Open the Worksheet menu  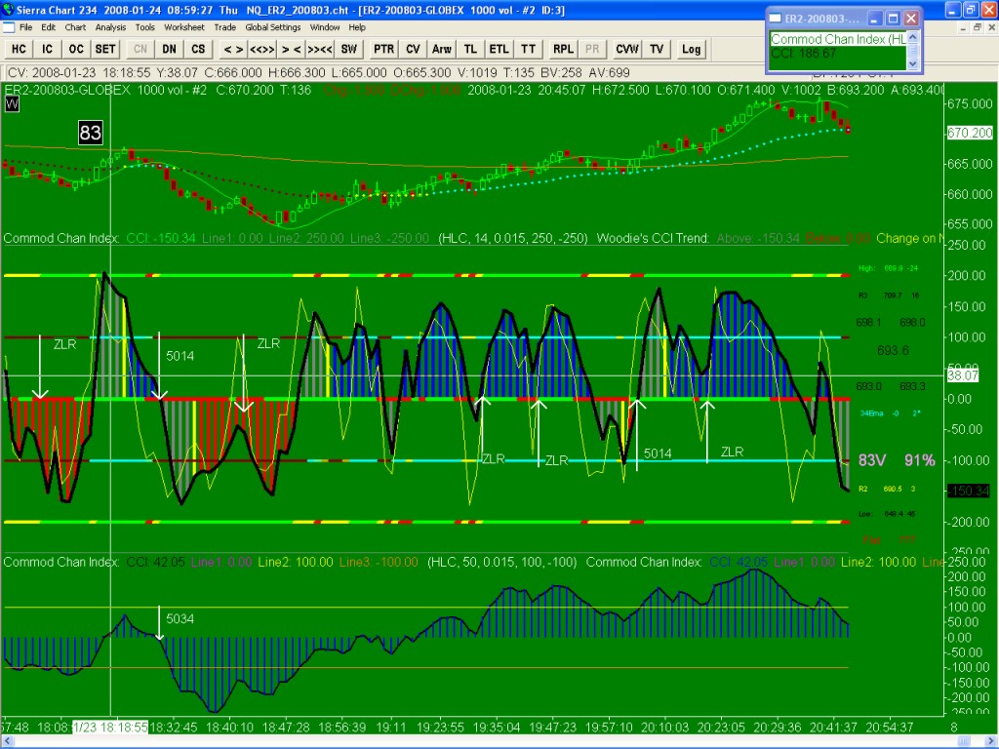[184, 27]
